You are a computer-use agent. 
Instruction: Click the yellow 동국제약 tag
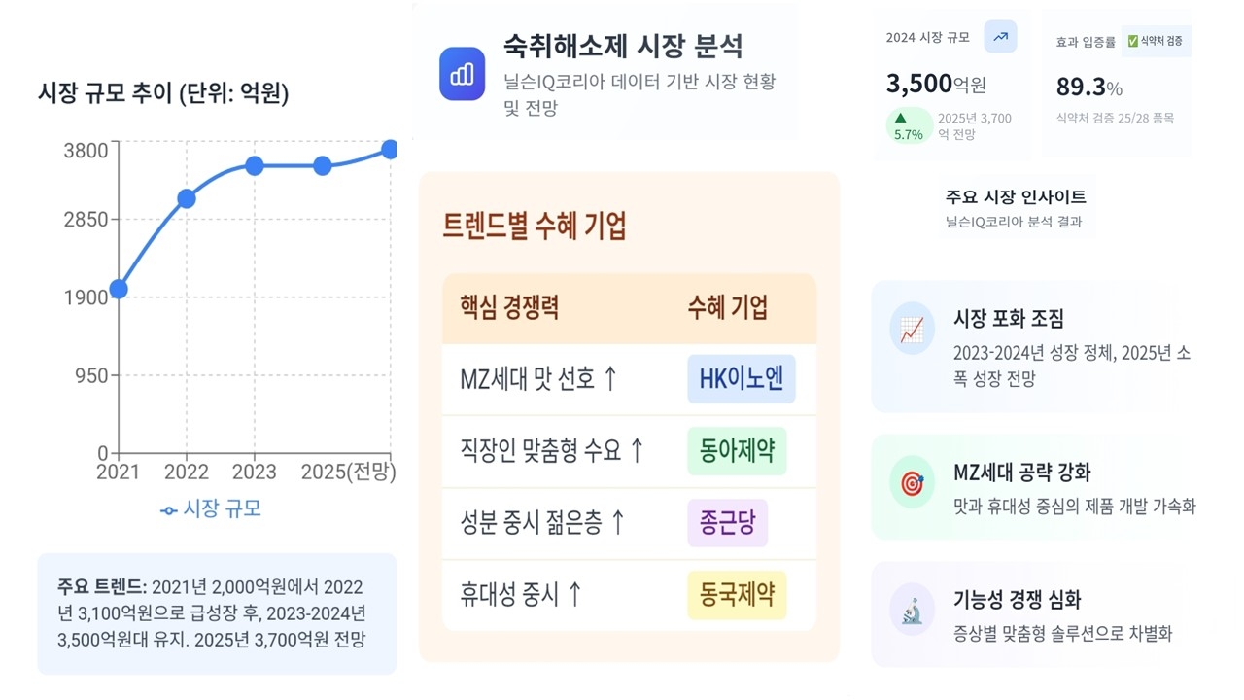coord(737,595)
